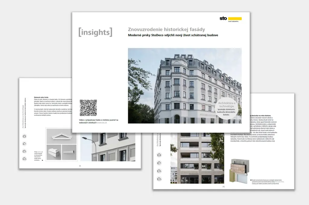
Task: Click the fourth house icon on the right page
Action: 159,179
